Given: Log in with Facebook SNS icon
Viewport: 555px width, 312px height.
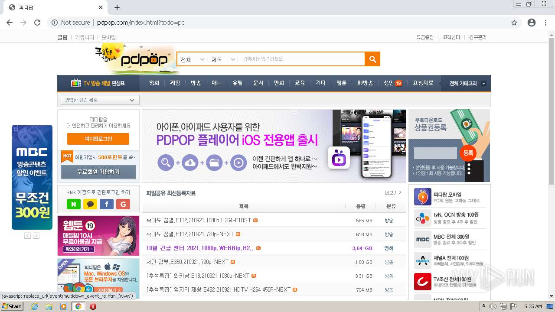Looking at the screenshot, I should pos(107,204).
